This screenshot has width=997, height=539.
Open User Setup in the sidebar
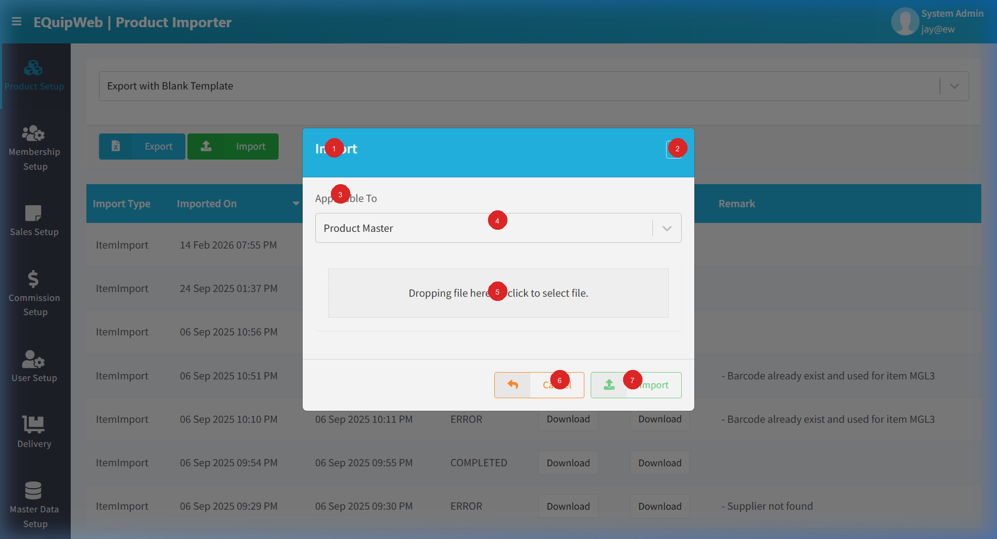[x=34, y=366]
